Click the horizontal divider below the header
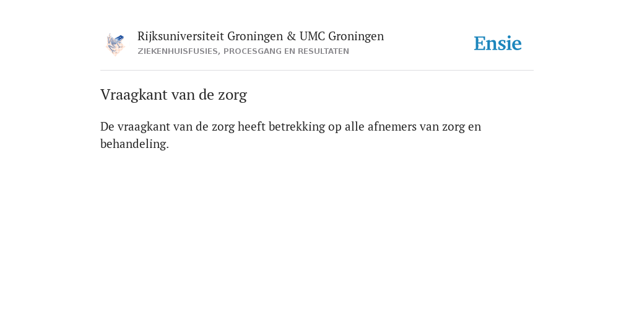This screenshot has width=634, height=317. click(317, 71)
